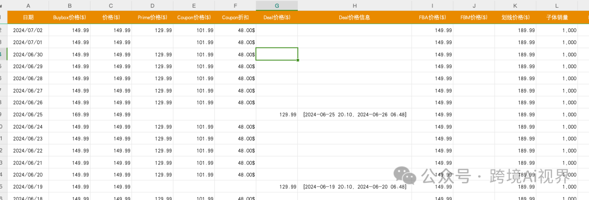Screen dimensions: 589x200
Task: Select date cell 2024/06/25
Action: point(28,114)
